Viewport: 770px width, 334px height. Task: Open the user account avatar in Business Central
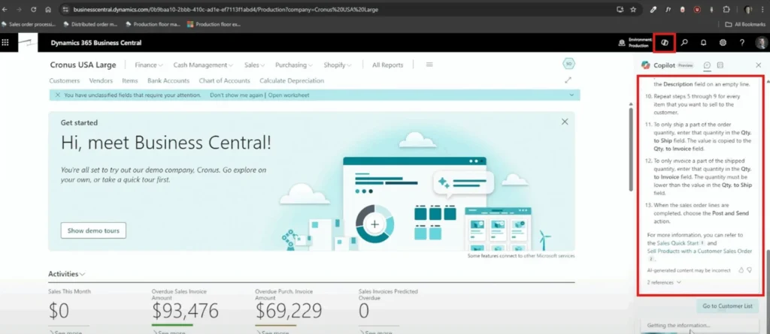(x=761, y=43)
